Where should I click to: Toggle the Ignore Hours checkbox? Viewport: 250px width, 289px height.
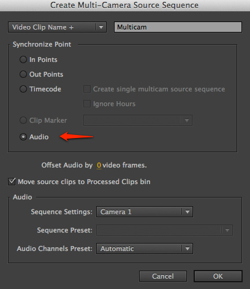tap(87, 104)
